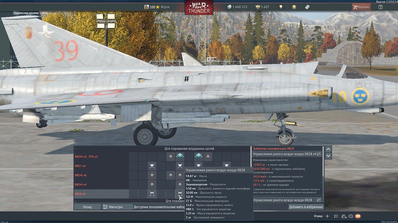398x223 pixels.
Task: Select the RB24J x2, ПТБ x2 preset
Action: click(x=101, y=157)
